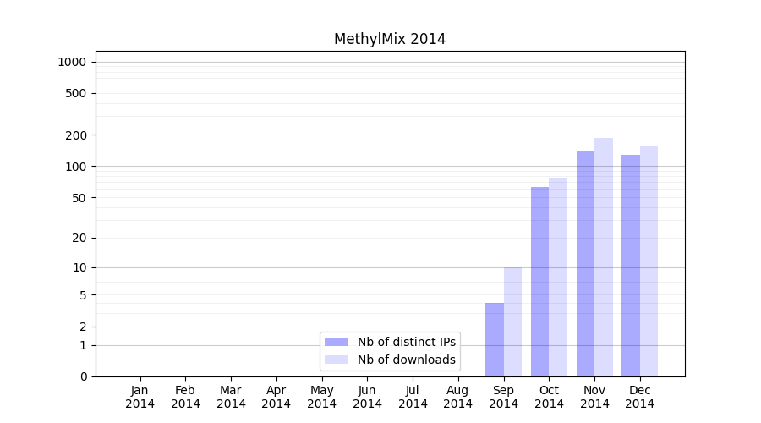The width and height of the screenshot is (761, 423).
Task: Pick the Nov 2014 downloads bar
Action: tap(604, 257)
